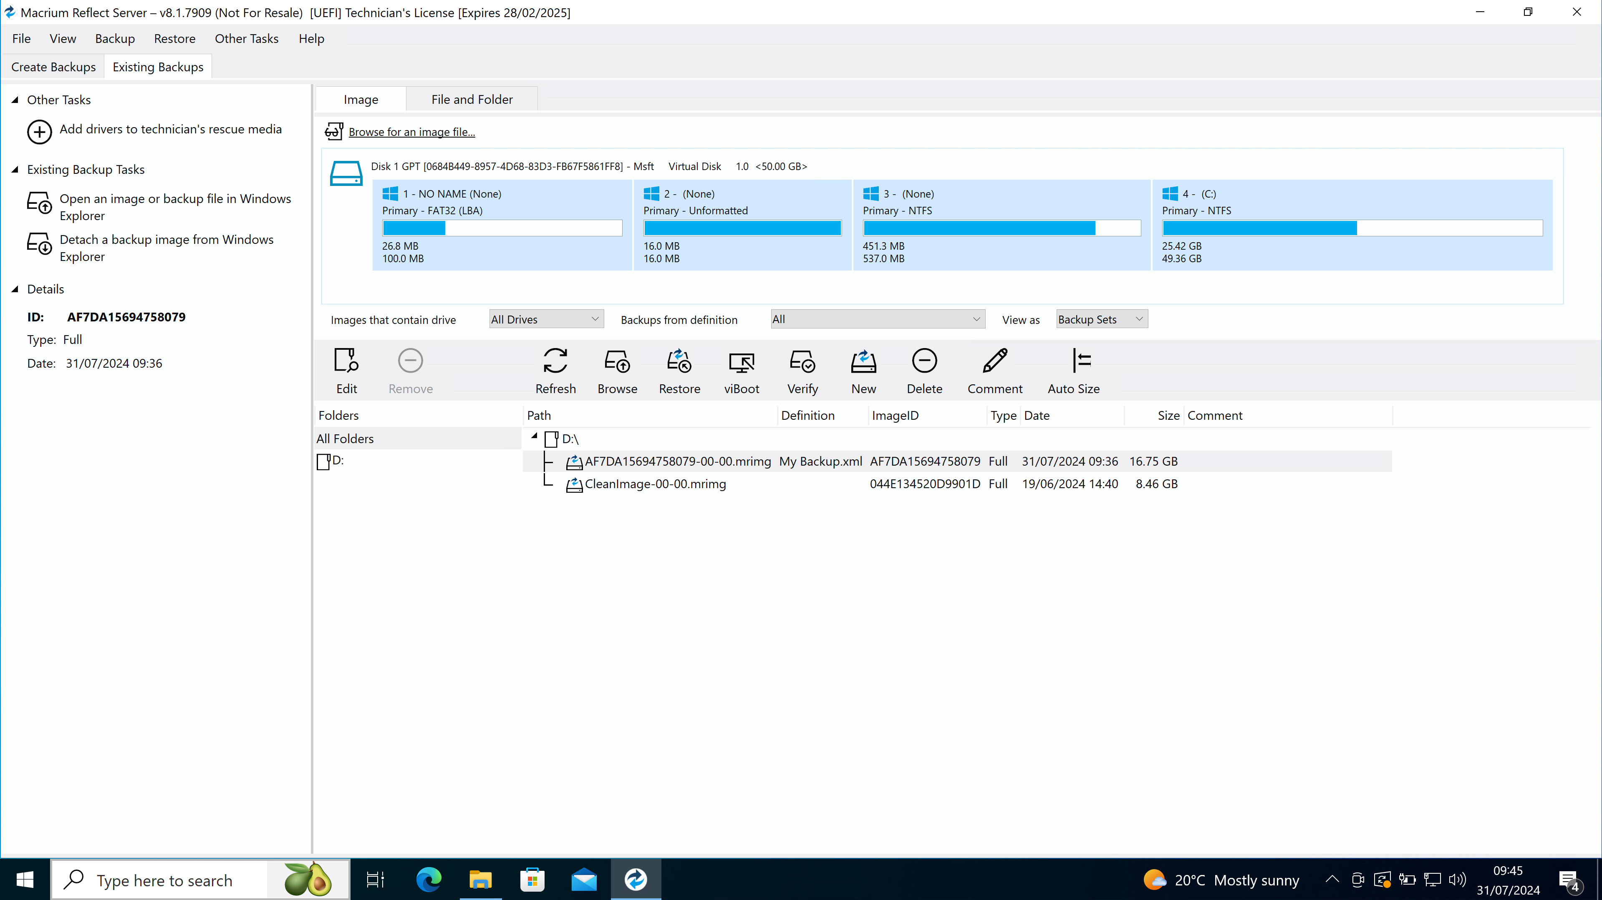The image size is (1602, 900).
Task: Open the 'View as' Backup Sets dropdown
Action: click(x=1101, y=318)
